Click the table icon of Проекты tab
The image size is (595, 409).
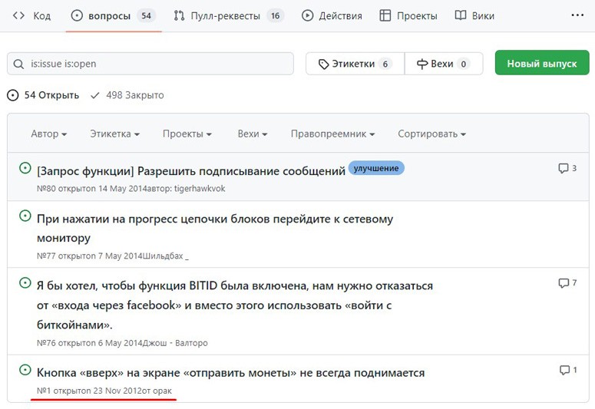click(385, 15)
